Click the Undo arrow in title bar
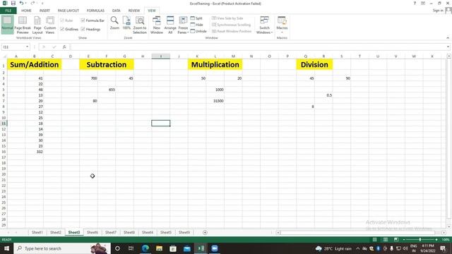 click(x=21, y=3)
